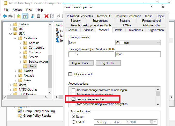175x126 pixels.
Task: Switch to the Member Of tab
Action: tap(104, 16)
